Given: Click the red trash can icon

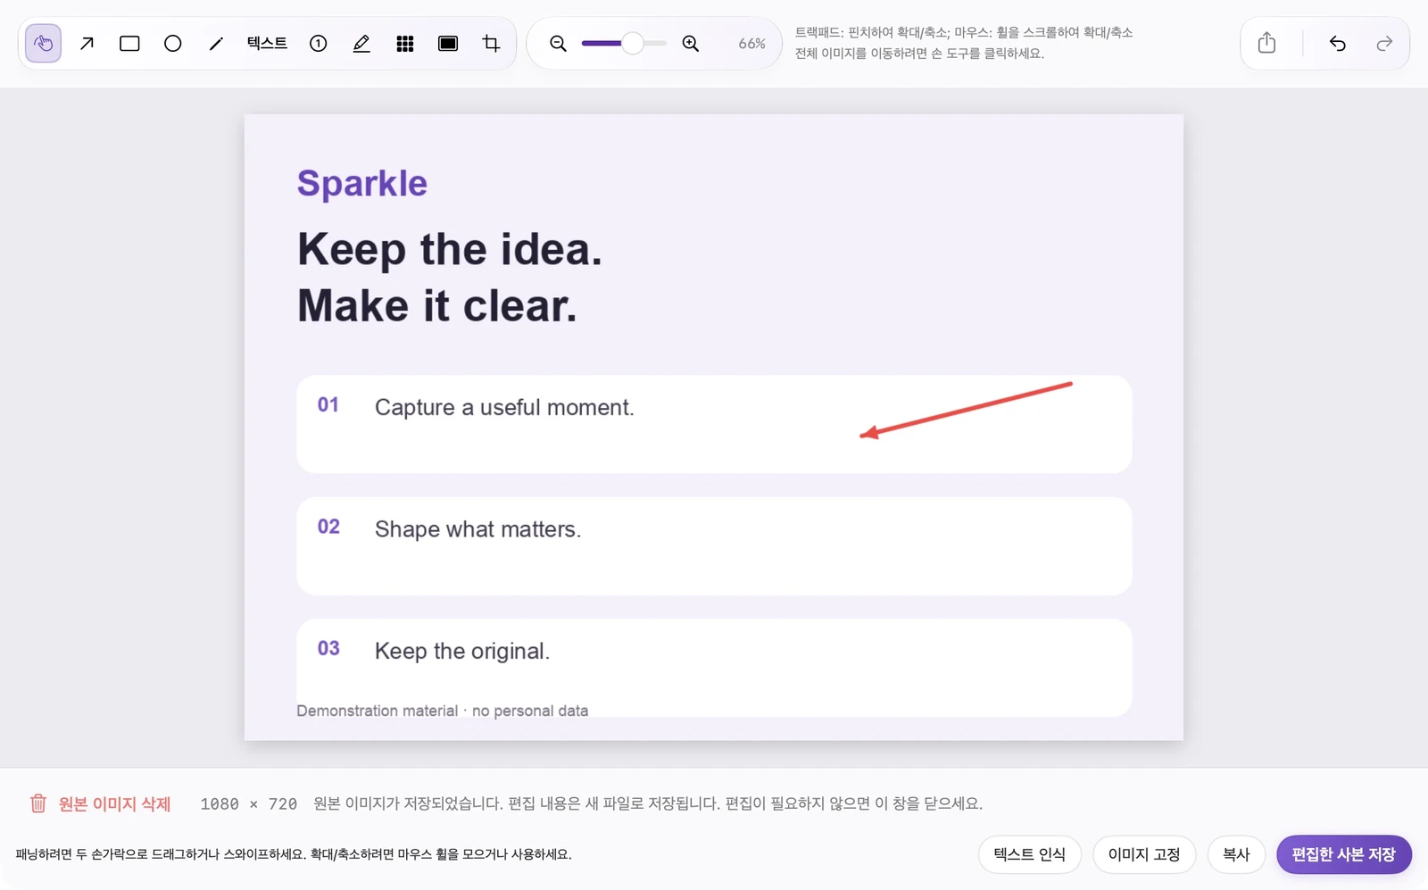Looking at the screenshot, I should (x=37, y=803).
